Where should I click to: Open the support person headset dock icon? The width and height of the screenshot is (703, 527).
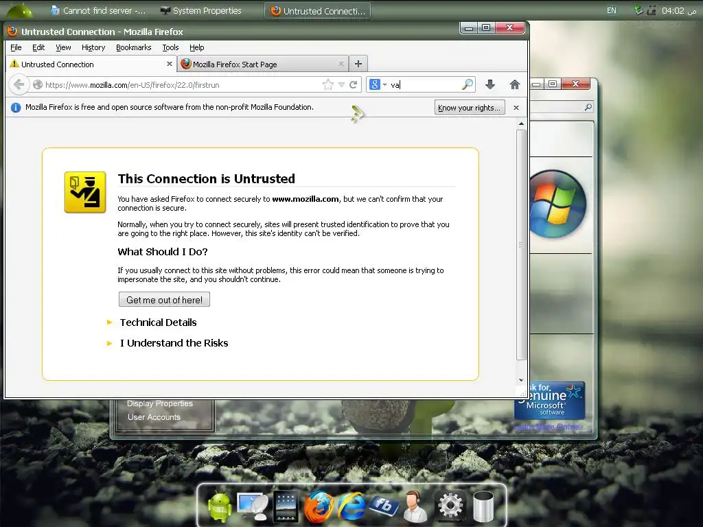416,506
